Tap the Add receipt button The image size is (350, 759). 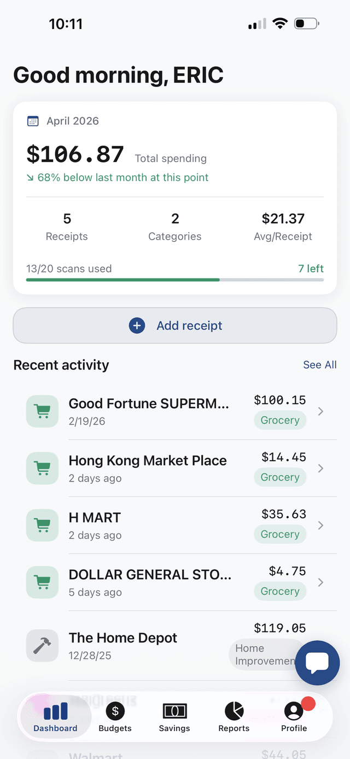pos(175,325)
